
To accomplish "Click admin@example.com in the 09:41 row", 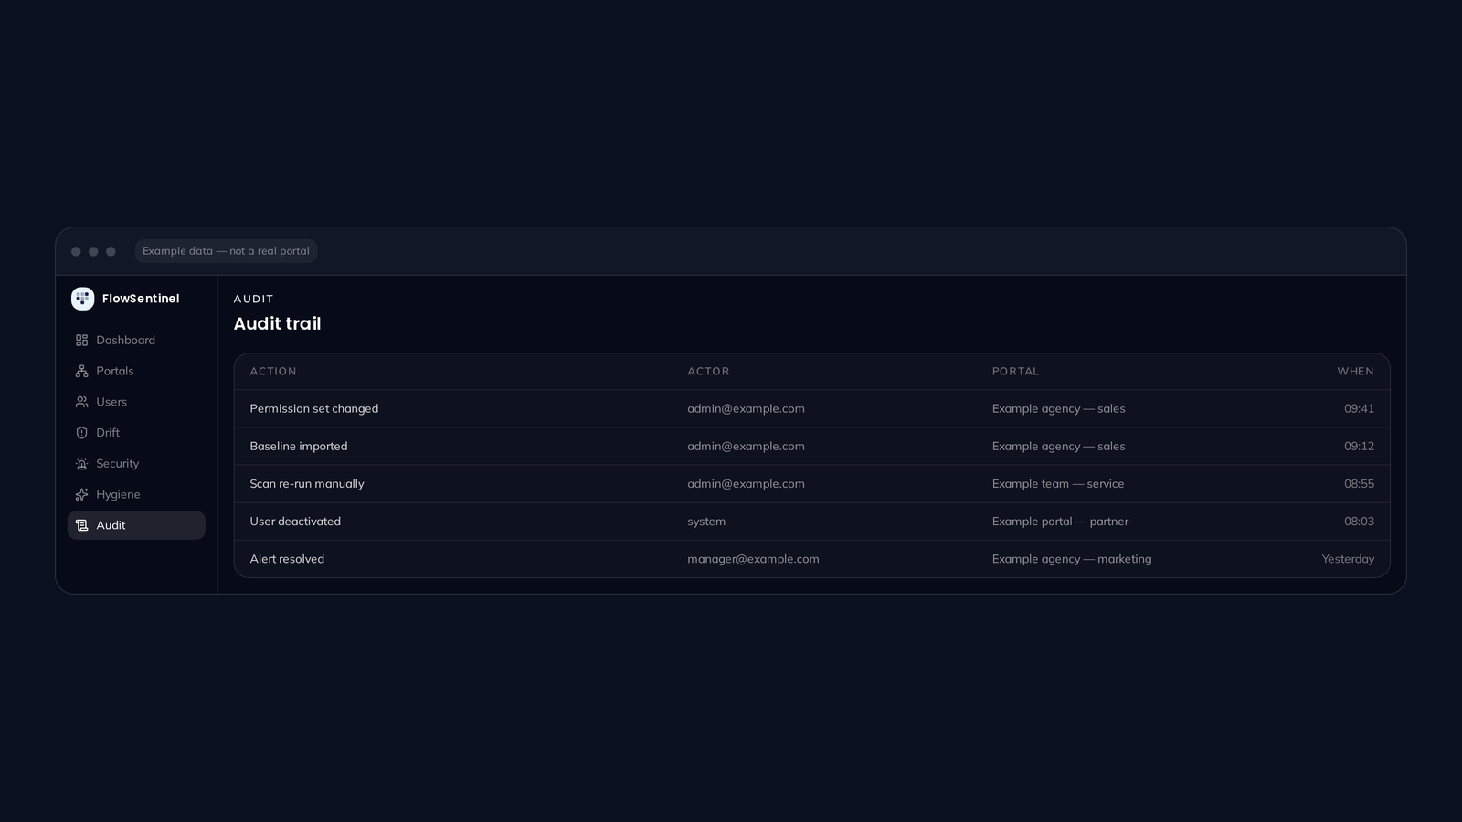I will (746, 408).
